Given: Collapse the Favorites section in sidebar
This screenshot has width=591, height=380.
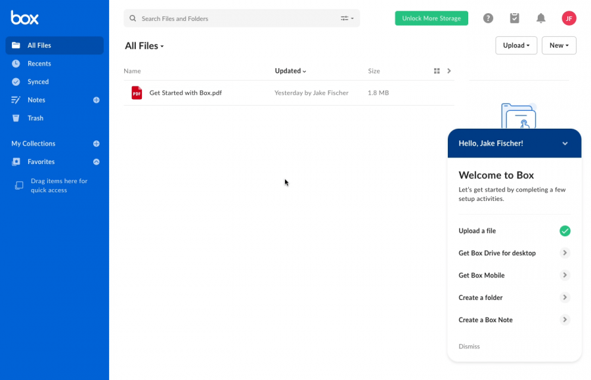Looking at the screenshot, I should (97, 161).
